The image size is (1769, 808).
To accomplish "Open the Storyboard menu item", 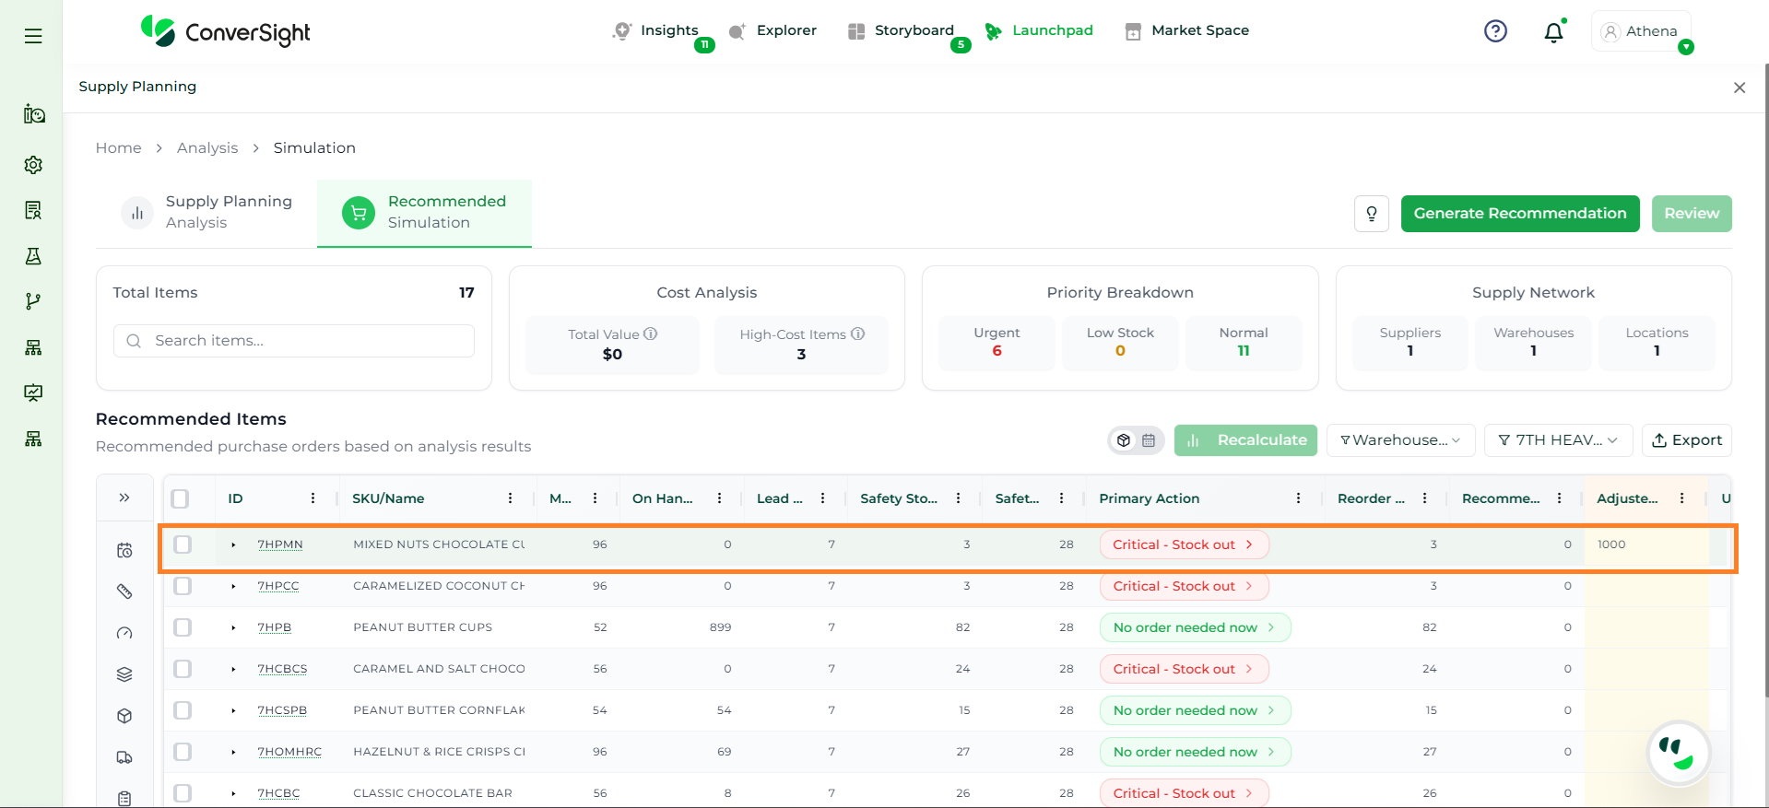I will (913, 30).
